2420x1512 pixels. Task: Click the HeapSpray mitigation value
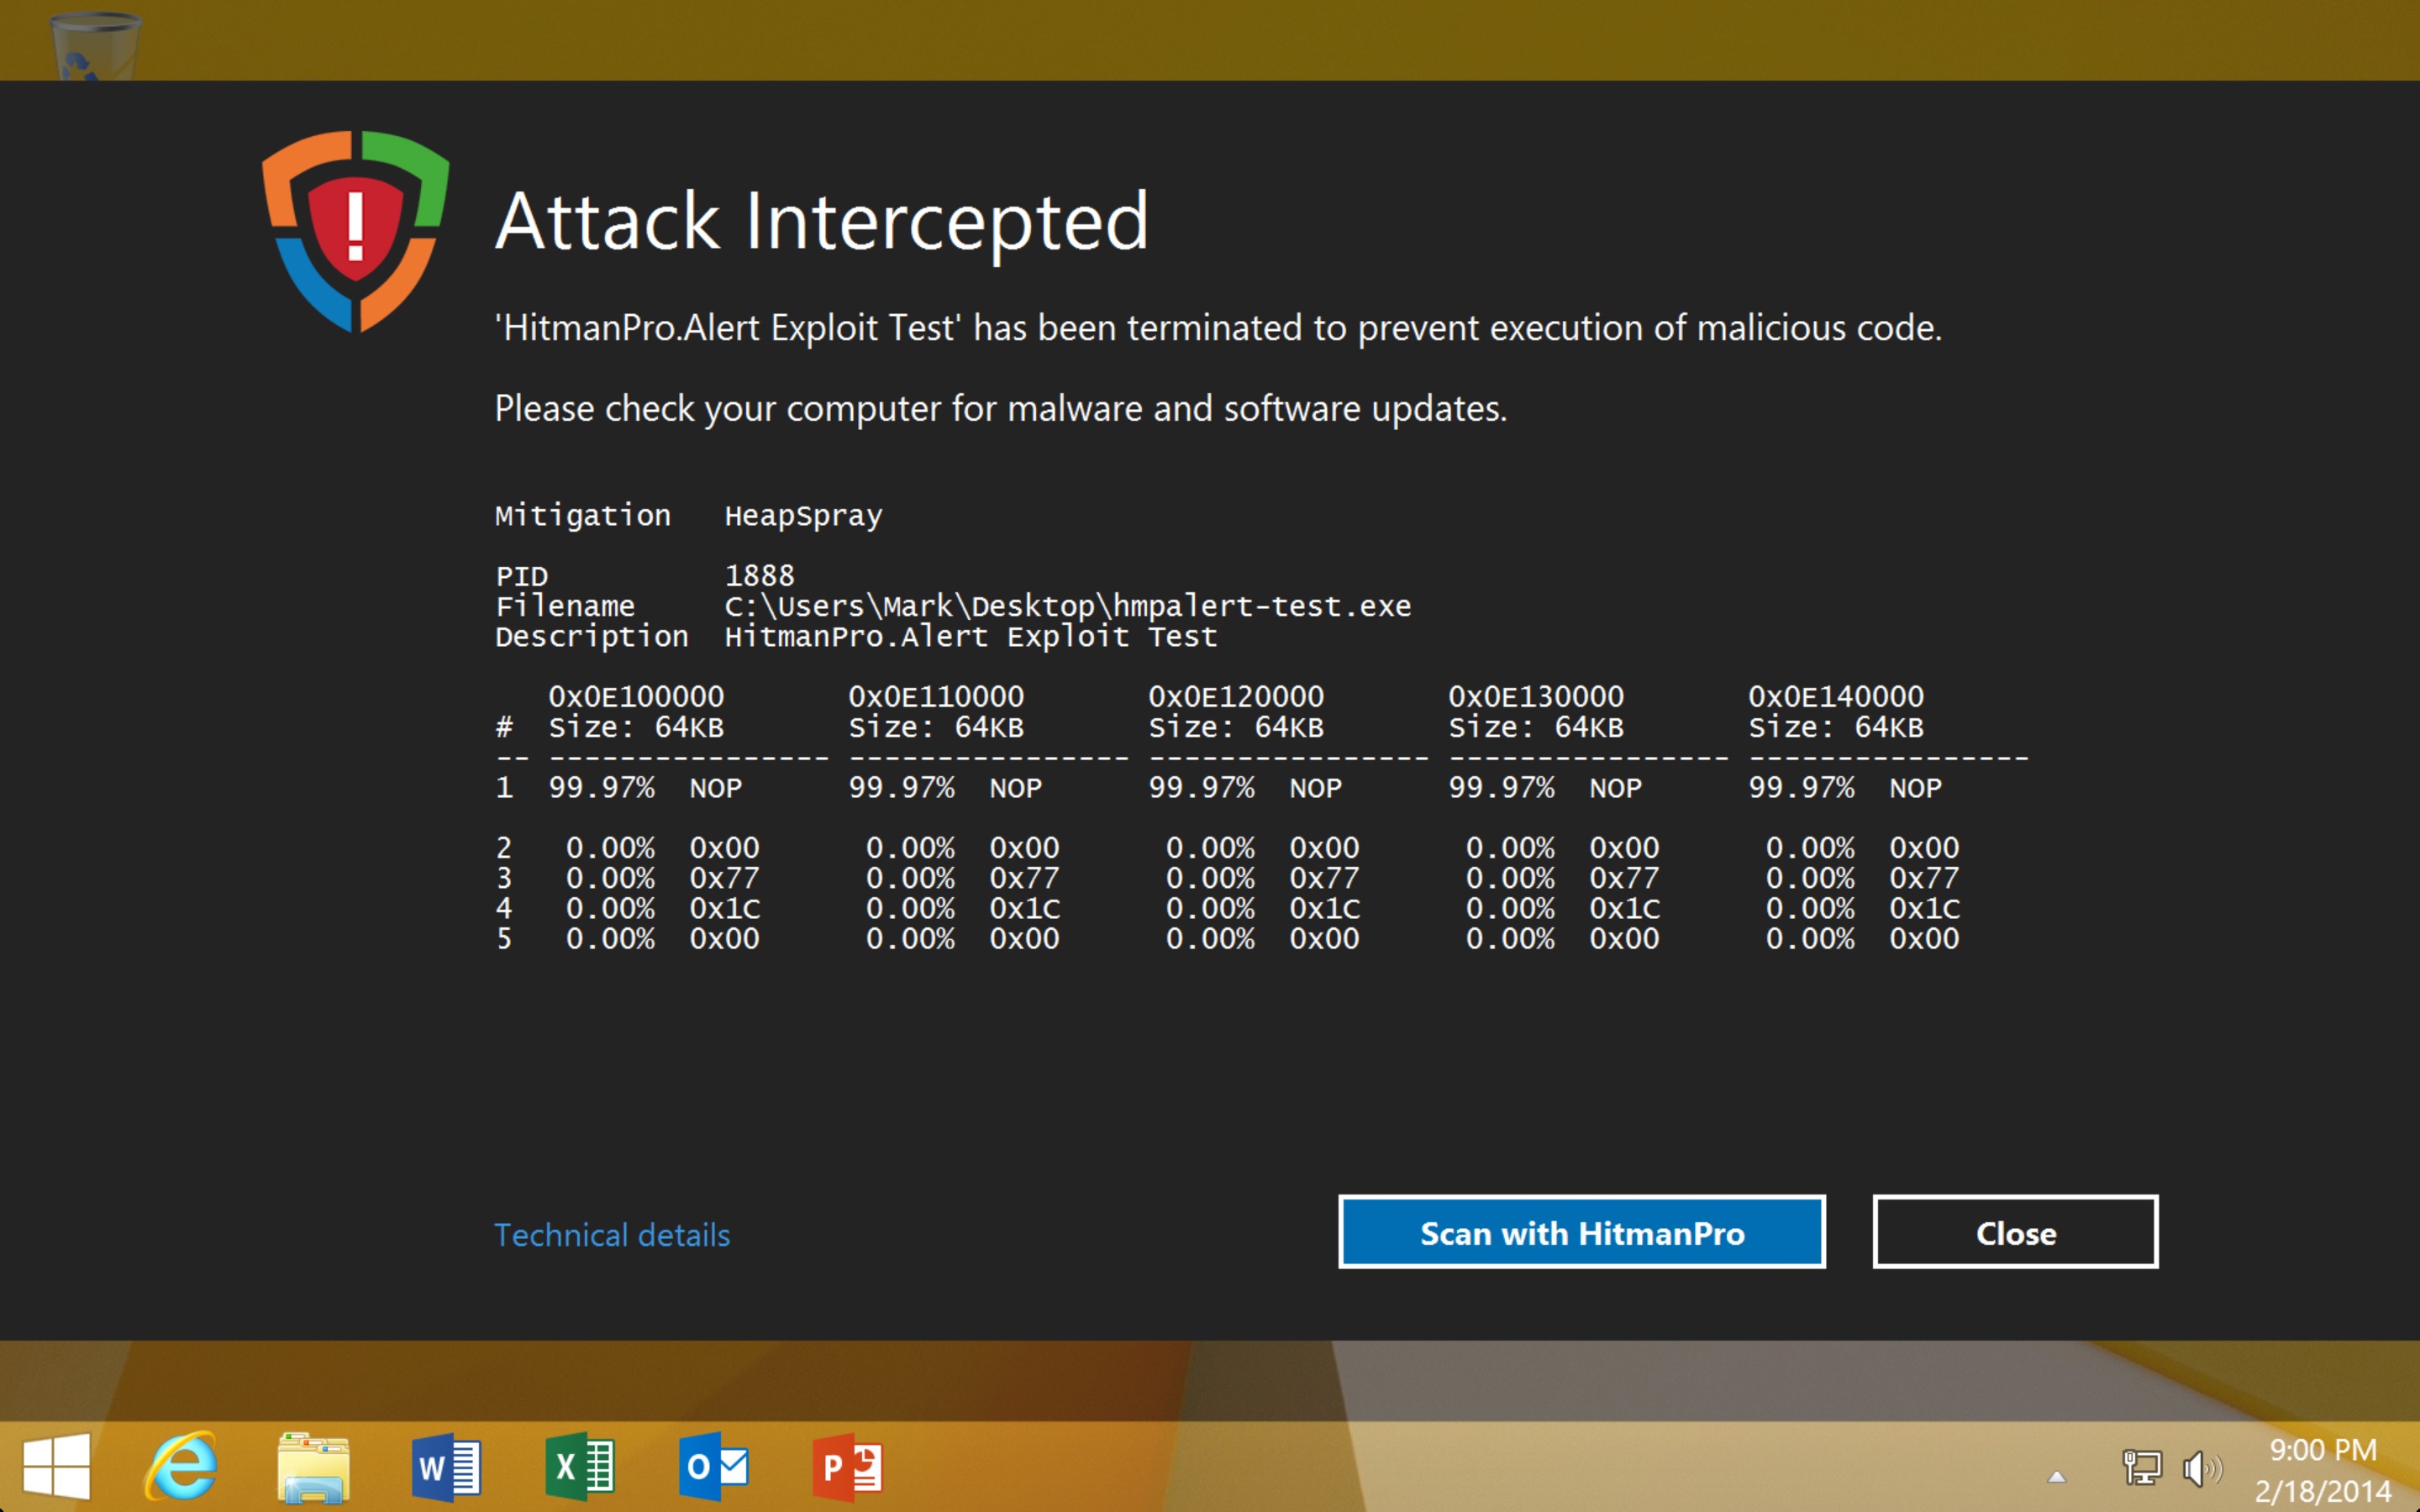click(x=803, y=516)
